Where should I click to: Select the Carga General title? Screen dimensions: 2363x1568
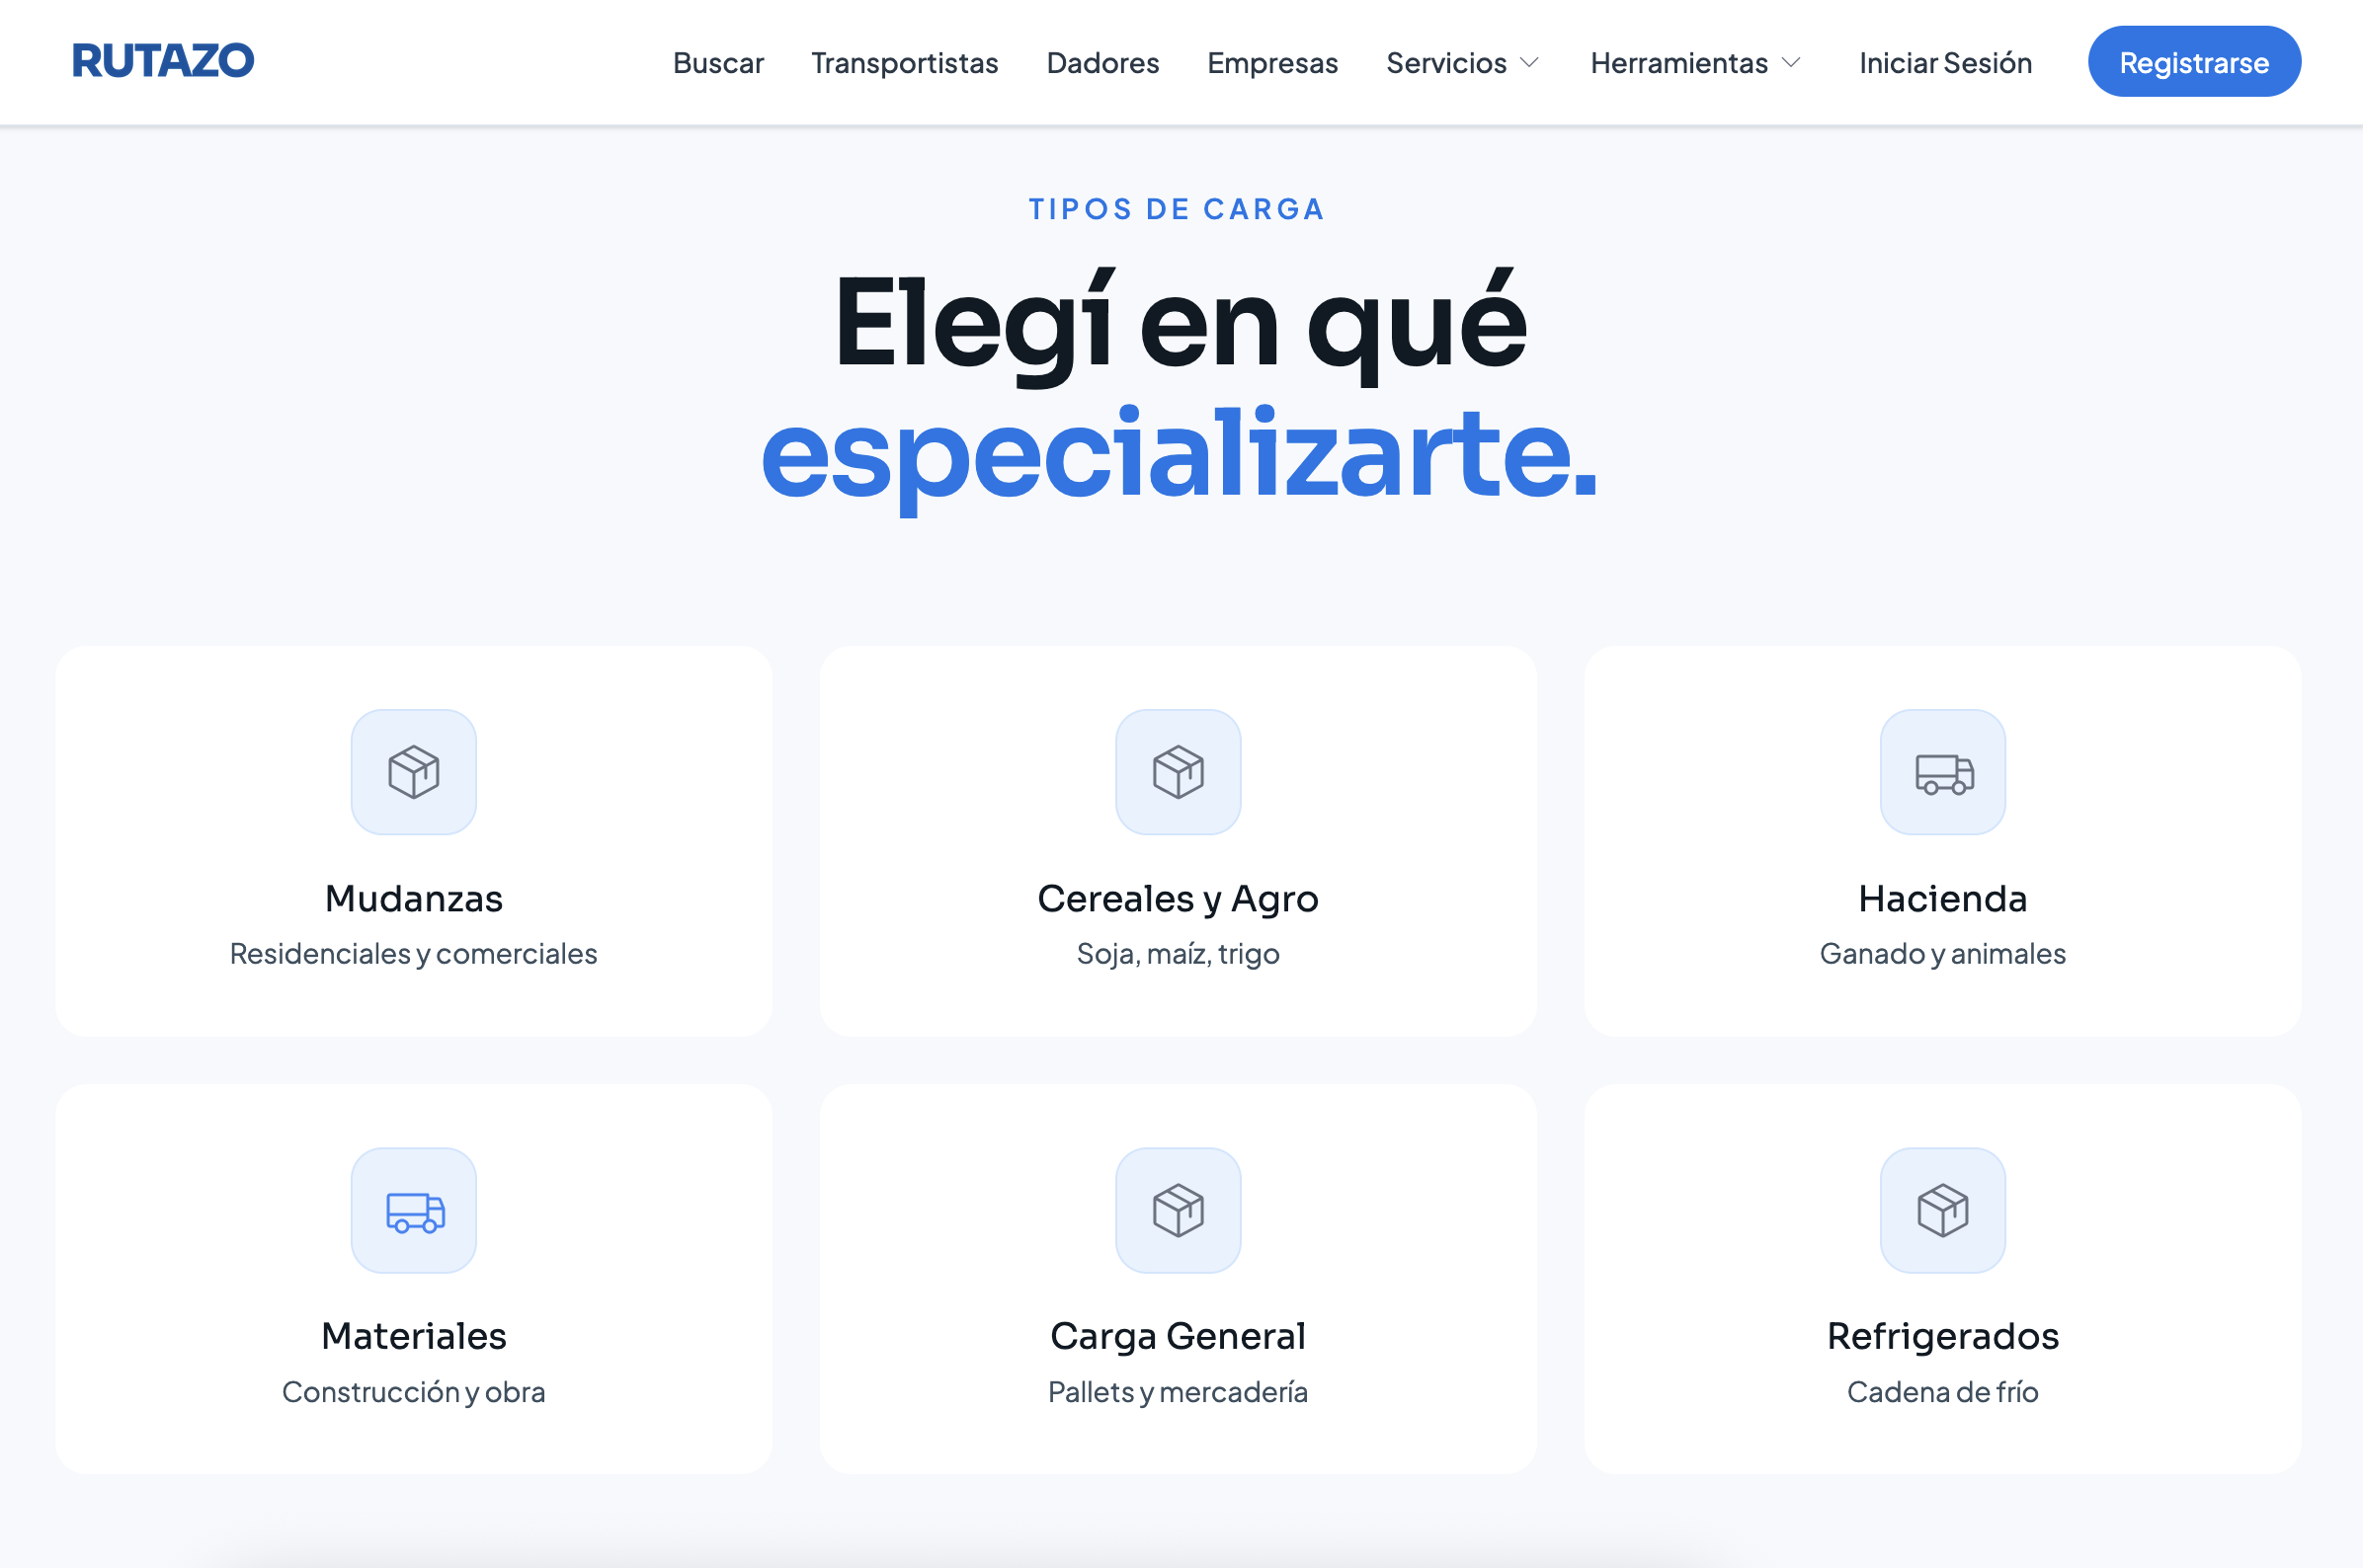[1178, 1336]
